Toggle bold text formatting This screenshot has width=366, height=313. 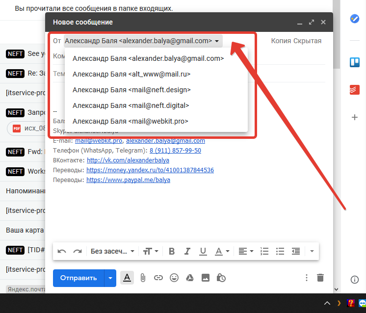[172, 251]
